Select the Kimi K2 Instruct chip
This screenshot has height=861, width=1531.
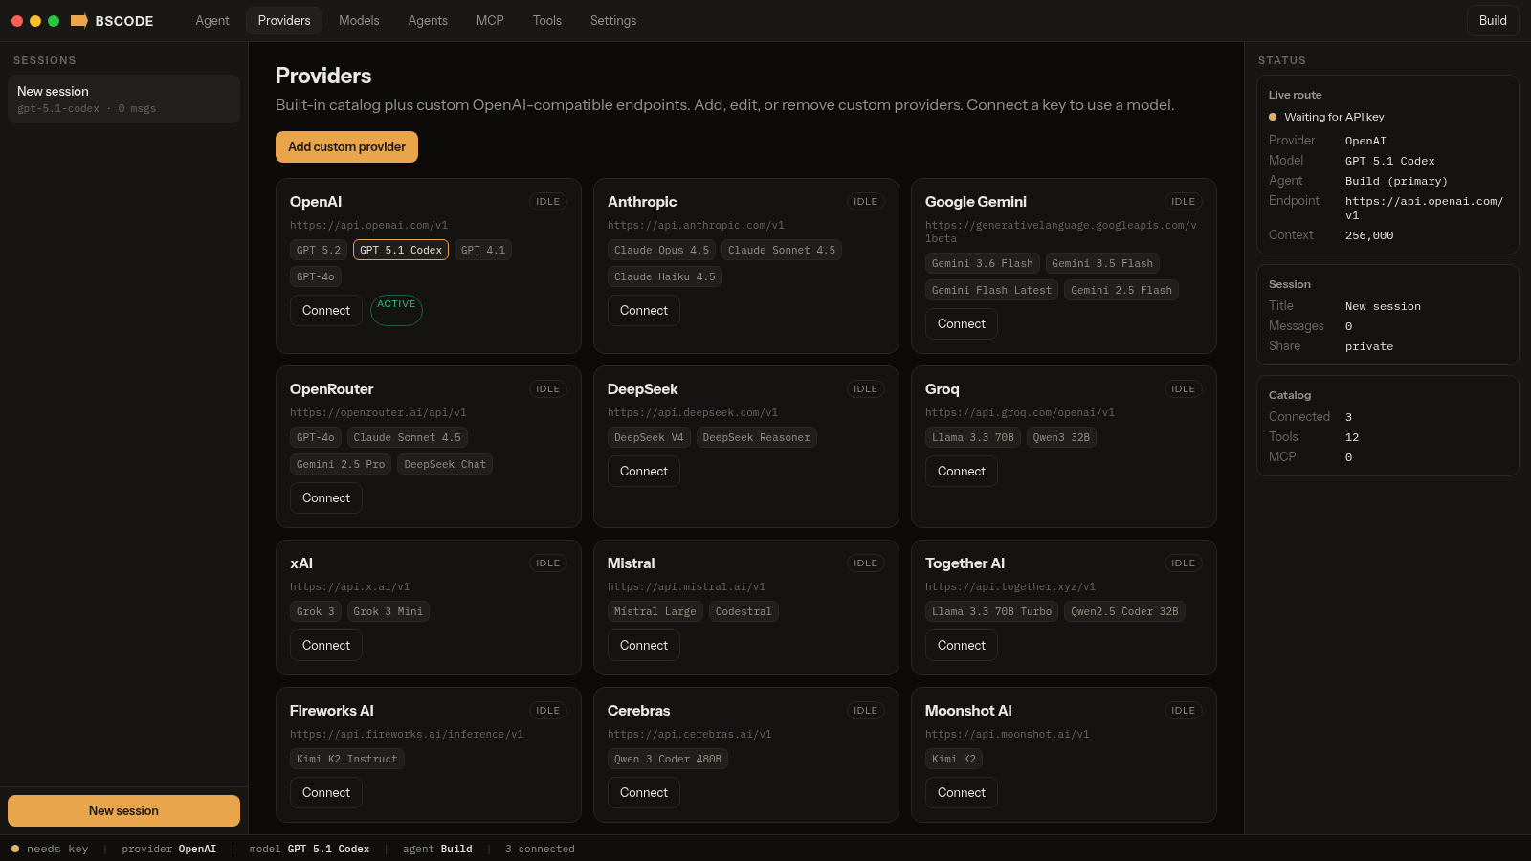[x=347, y=759]
